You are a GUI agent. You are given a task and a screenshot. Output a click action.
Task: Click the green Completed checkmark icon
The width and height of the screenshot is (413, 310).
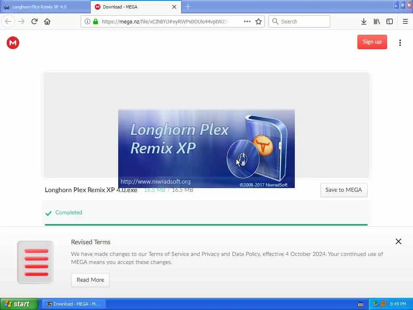(48, 213)
